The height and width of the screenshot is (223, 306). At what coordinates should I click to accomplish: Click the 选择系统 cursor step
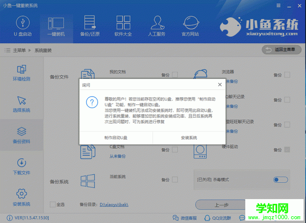click(22, 104)
